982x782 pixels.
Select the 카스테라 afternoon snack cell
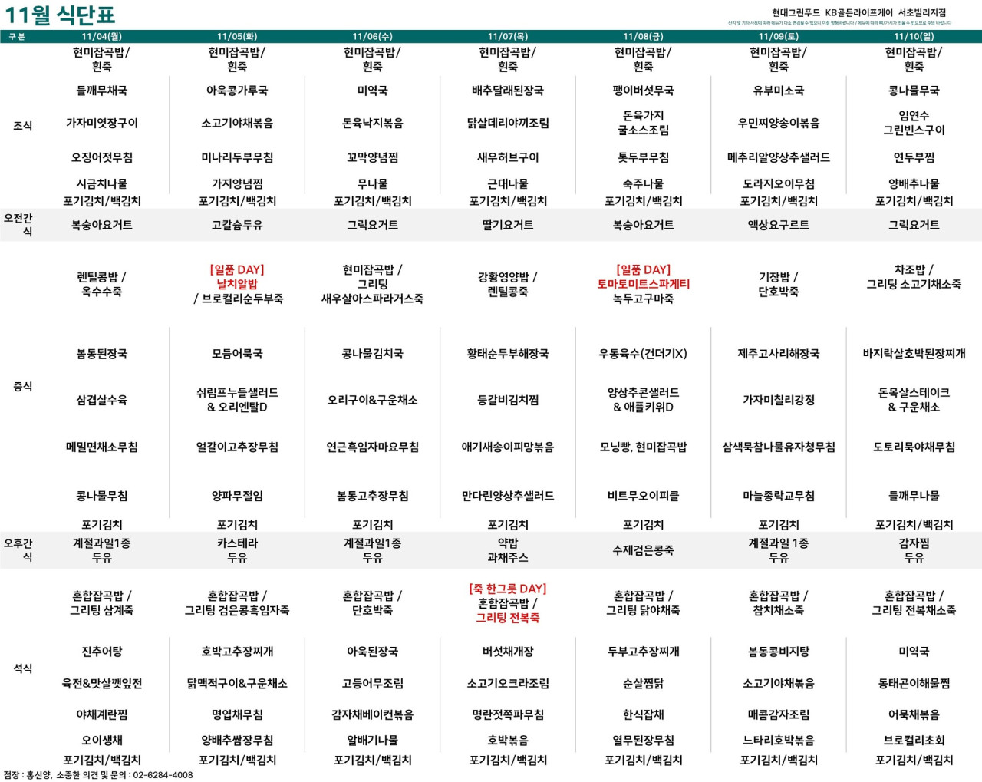coord(237,543)
